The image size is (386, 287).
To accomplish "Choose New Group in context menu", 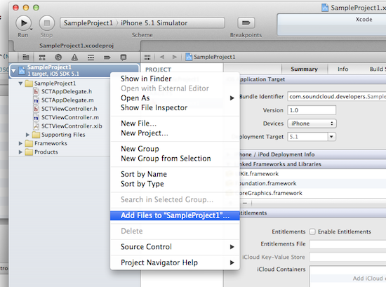I will pyautogui.click(x=175, y=149).
